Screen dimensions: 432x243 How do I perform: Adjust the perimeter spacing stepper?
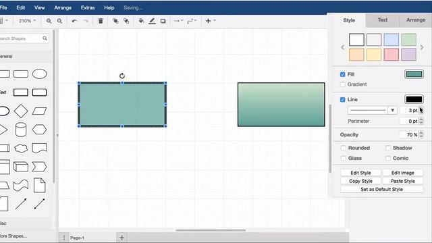click(421, 121)
